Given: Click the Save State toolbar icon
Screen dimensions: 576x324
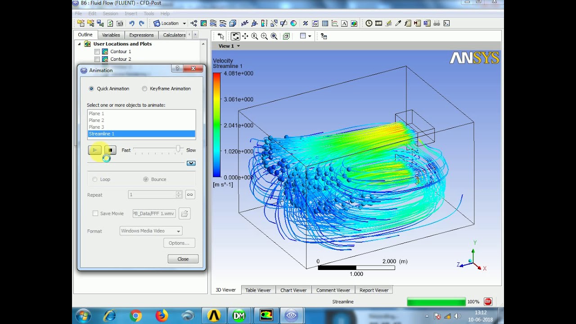Looking at the screenshot, I should tap(100, 23).
